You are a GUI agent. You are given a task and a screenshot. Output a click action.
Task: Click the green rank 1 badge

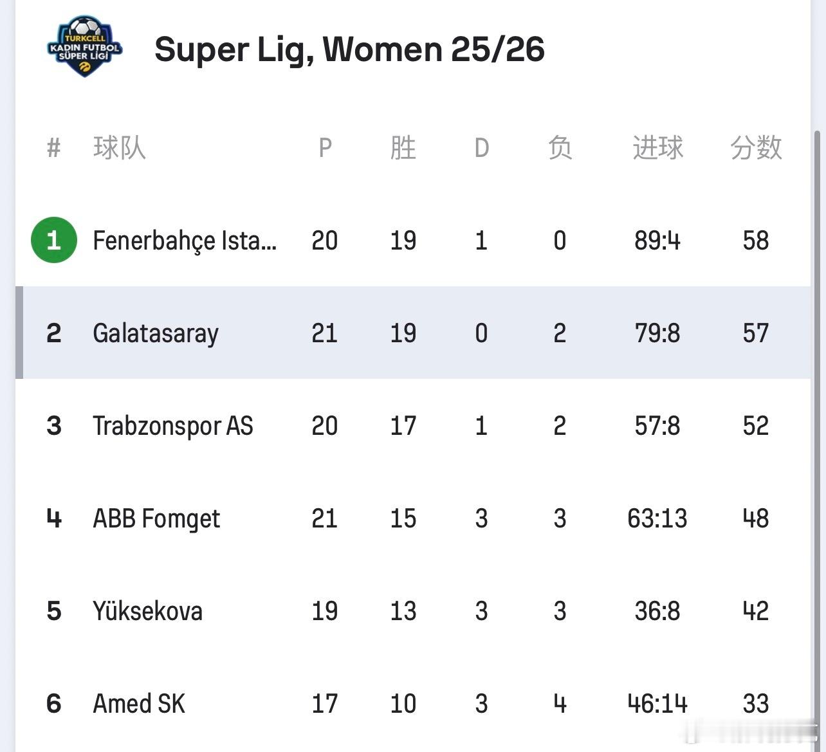(54, 241)
